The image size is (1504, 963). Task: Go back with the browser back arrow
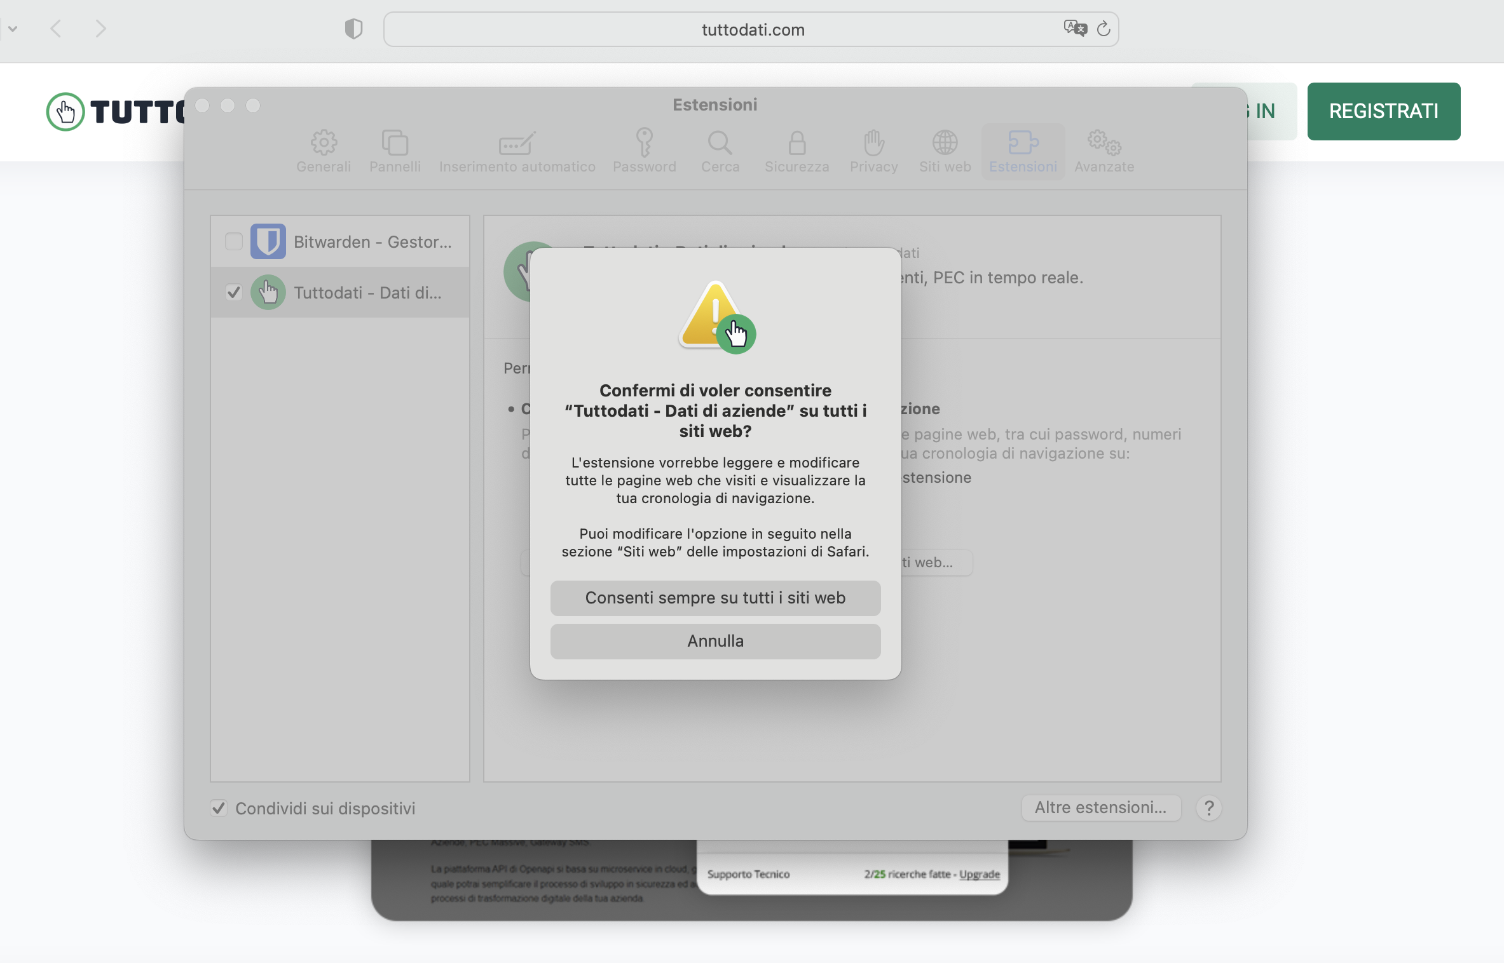[56, 29]
